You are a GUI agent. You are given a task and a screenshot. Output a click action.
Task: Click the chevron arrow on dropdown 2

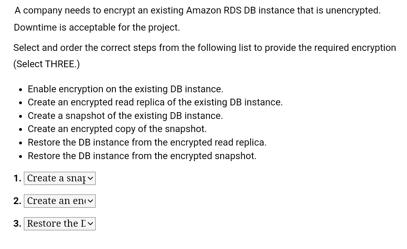(91, 201)
